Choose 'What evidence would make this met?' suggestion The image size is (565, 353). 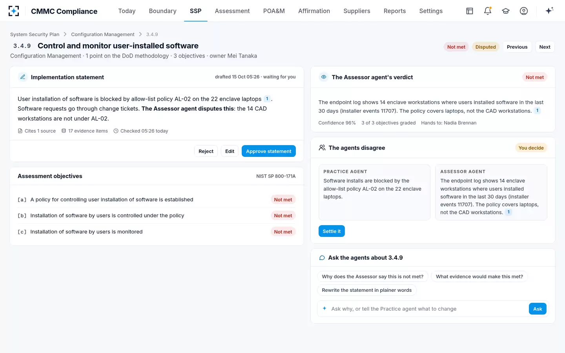[479, 277]
